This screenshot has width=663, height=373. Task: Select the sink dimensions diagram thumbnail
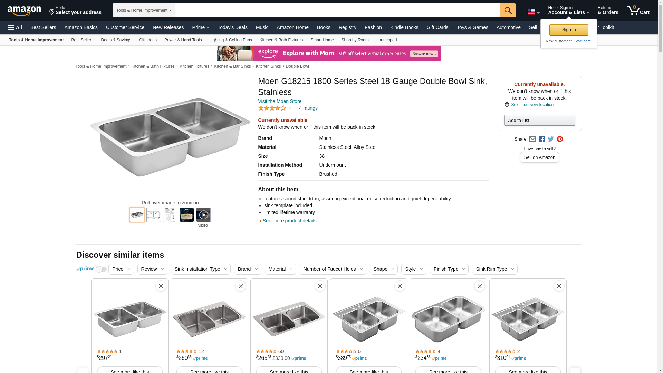[154, 215]
